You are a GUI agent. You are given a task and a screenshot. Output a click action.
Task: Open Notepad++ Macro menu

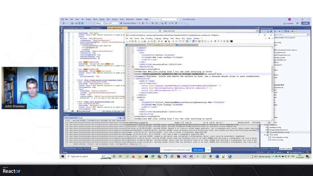click(x=178, y=39)
